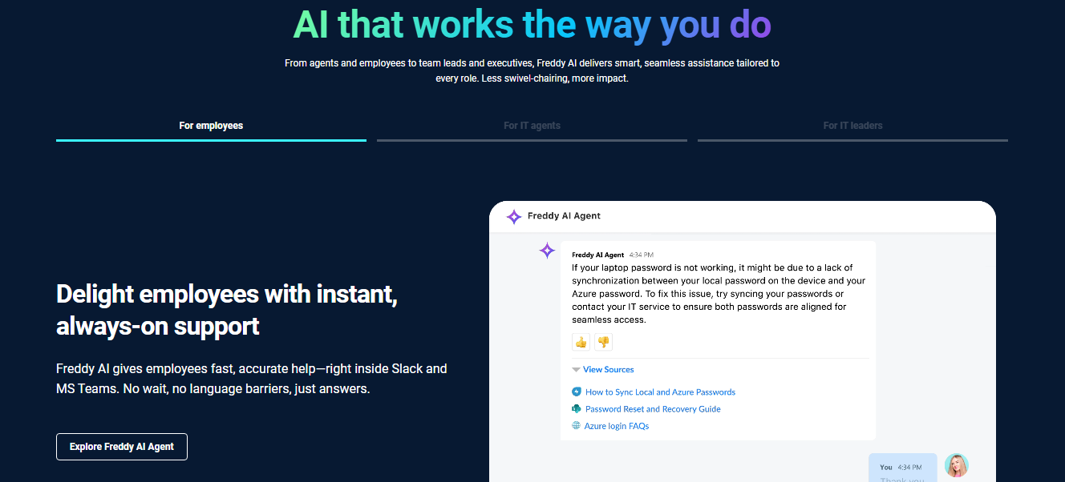This screenshot has height=482, width=1065.
Task: Click icon beside How to Sync Local passwords
Action: [x=576, y=392]
